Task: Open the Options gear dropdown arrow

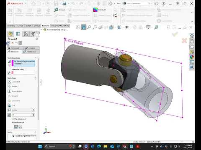Action: coord(114,3)
